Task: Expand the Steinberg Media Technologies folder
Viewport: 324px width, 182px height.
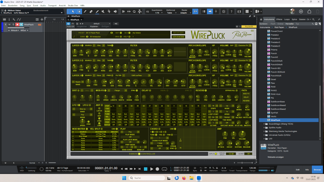Action: click(264, 131)
